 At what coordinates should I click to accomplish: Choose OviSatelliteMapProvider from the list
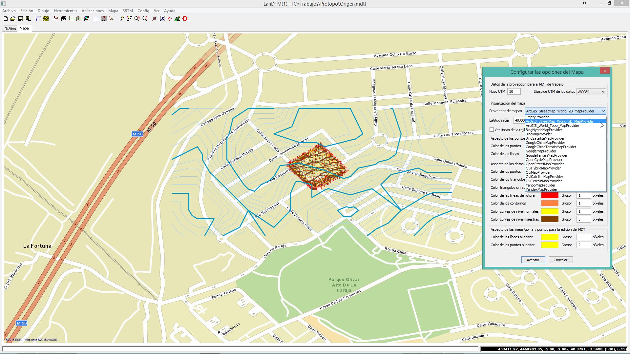coord(565,177)
